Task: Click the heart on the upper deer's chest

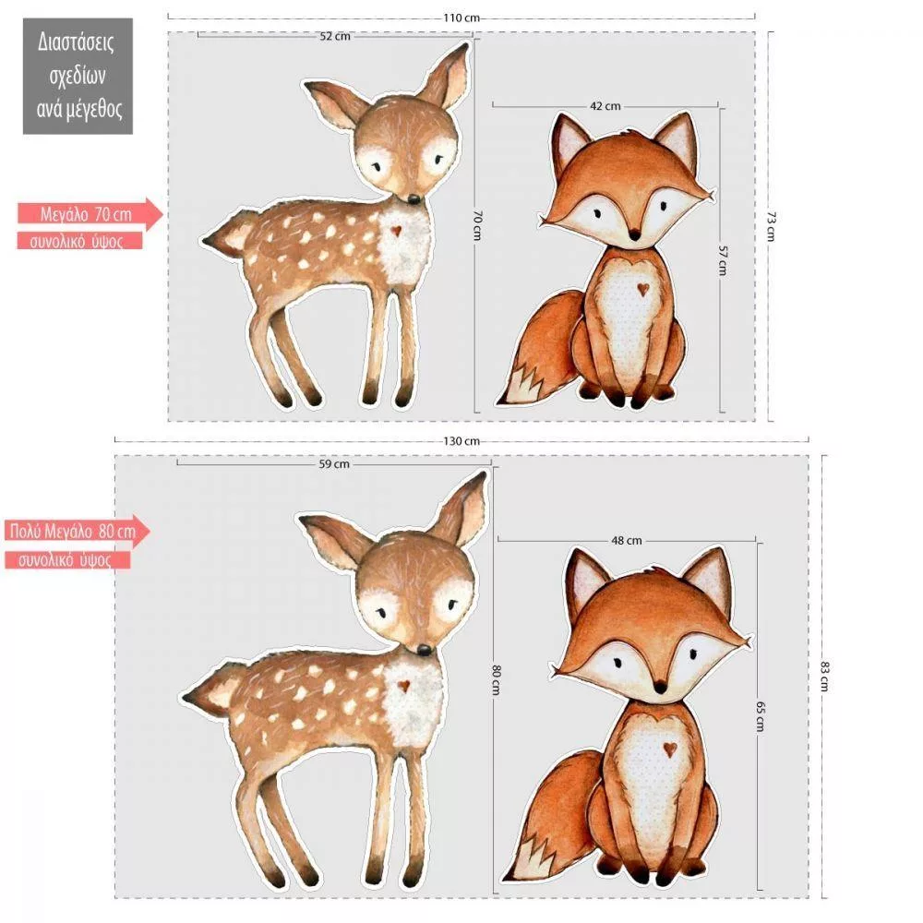Action: pos(396,230)
